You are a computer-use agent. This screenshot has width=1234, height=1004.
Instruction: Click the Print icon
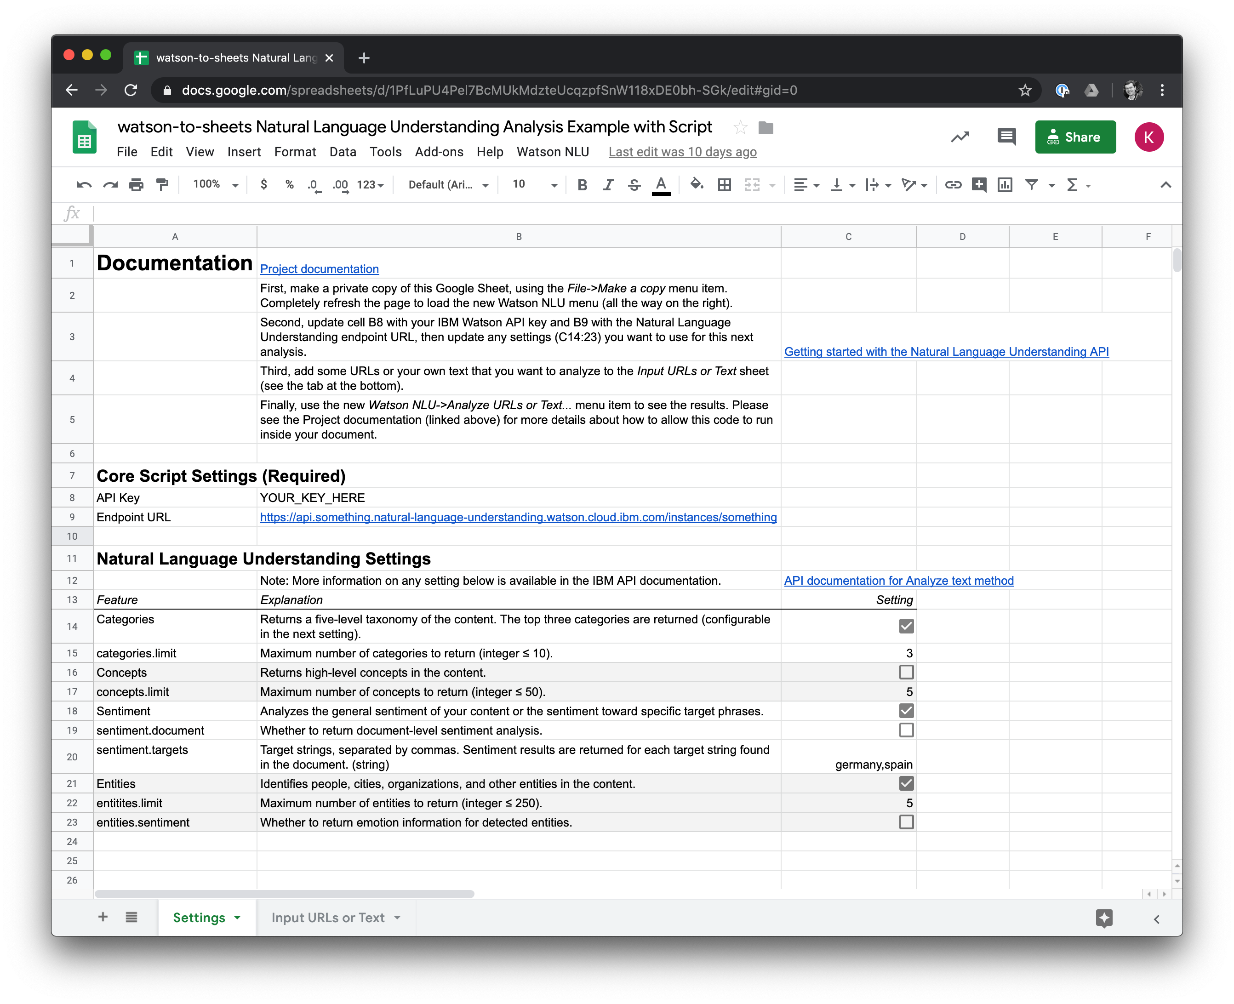click(136, 185)
